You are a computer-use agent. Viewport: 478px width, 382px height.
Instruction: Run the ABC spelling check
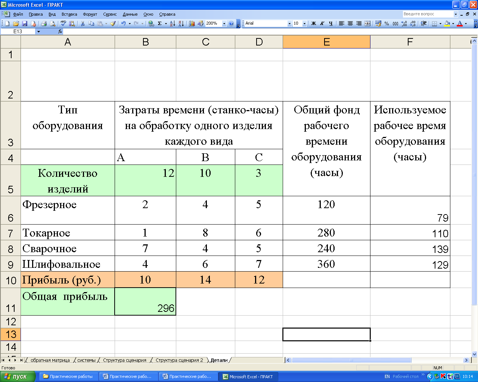tap(63, 24)
